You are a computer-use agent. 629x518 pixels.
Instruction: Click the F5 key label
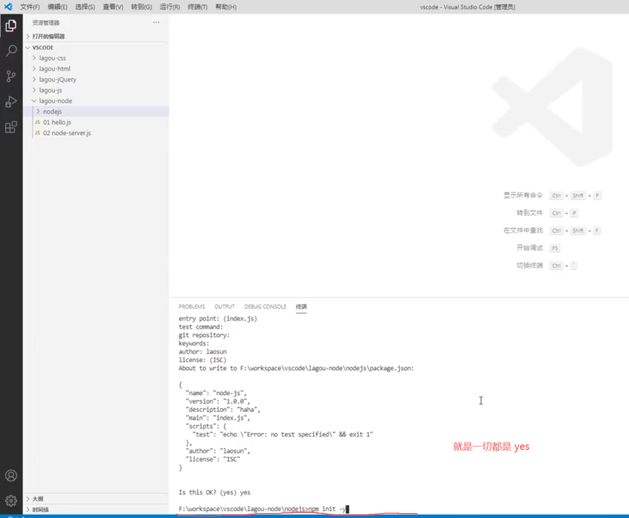[555, 248]
